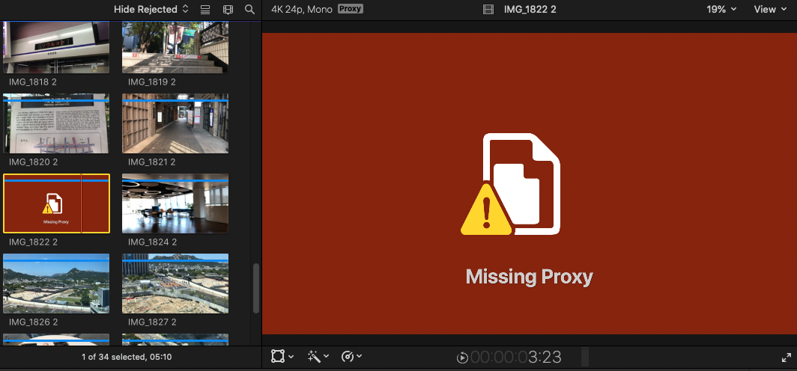Viewport: 797px width, 371px height.
Task: Click the IMG_1819 2 clip name
Action: coord(152,82)
